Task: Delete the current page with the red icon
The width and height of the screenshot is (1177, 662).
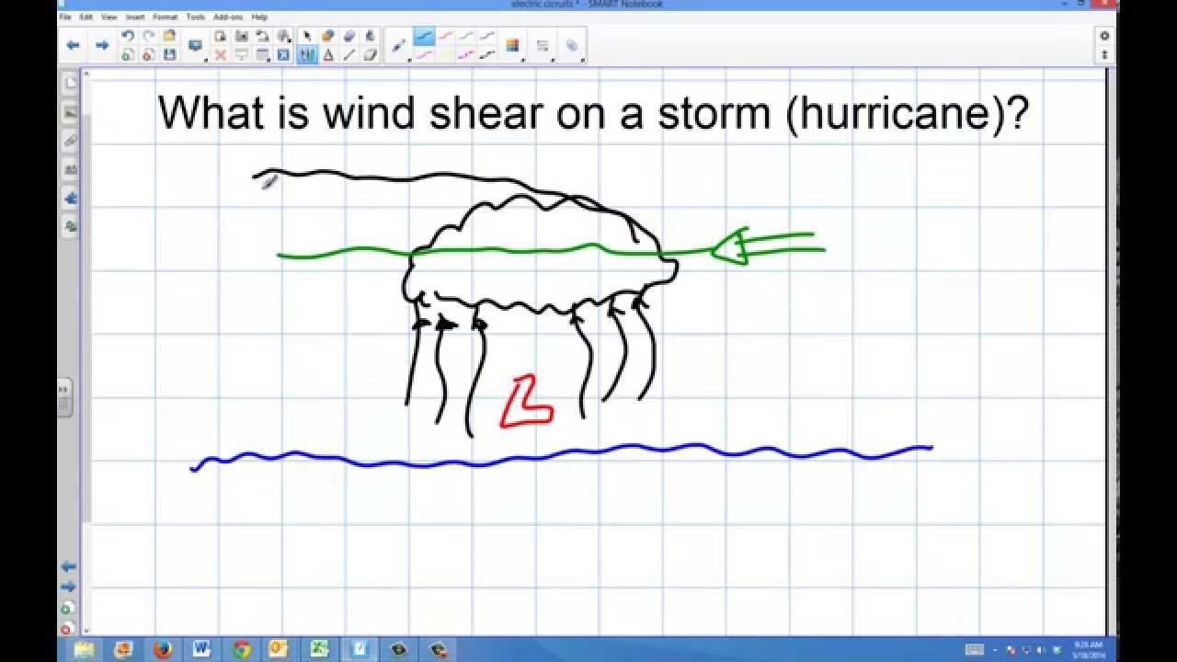Action: [x=148, y=55]
